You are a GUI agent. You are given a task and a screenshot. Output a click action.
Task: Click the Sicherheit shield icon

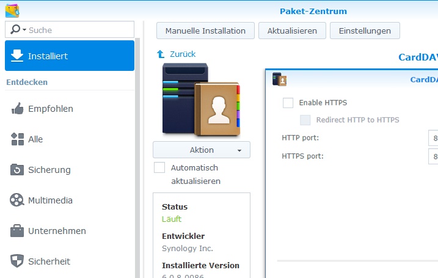click(x=17, y=261)
